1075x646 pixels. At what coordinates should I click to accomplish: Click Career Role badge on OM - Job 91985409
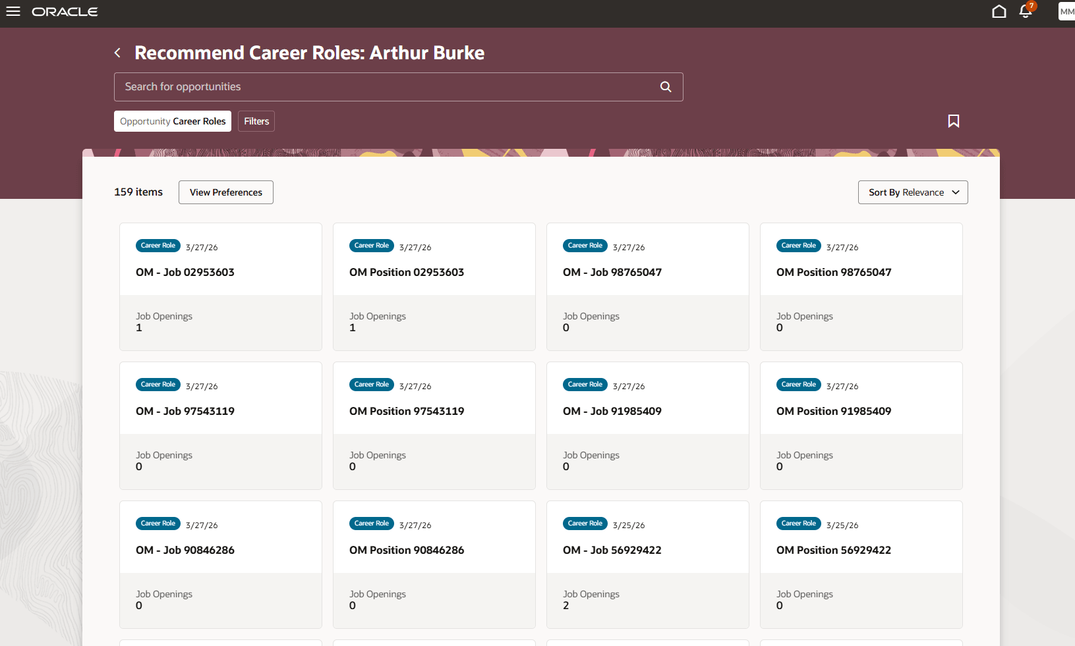click(x=585, y=385)
